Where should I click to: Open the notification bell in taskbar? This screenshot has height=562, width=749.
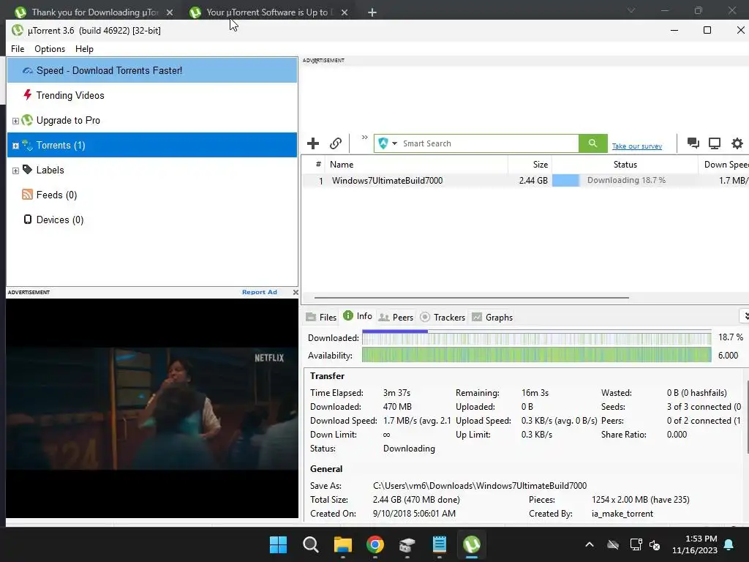729,544
